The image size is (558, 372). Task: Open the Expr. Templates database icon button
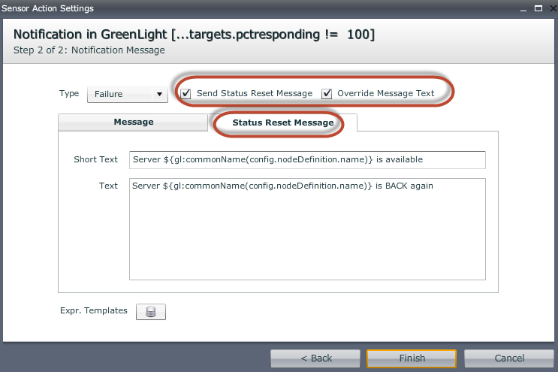(150, 312)
